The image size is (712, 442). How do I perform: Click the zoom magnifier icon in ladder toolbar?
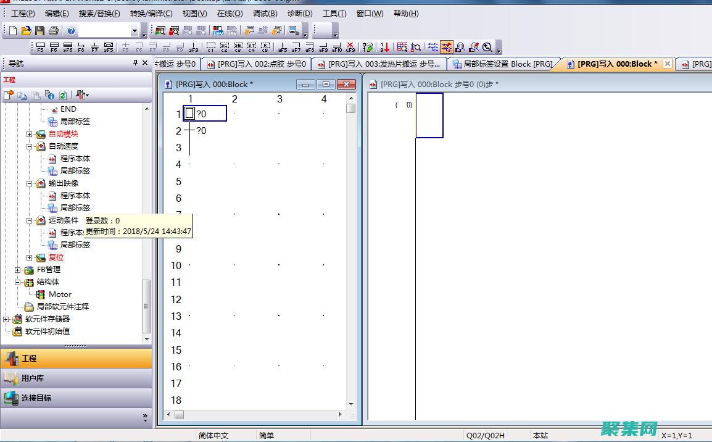click(487, 47)
